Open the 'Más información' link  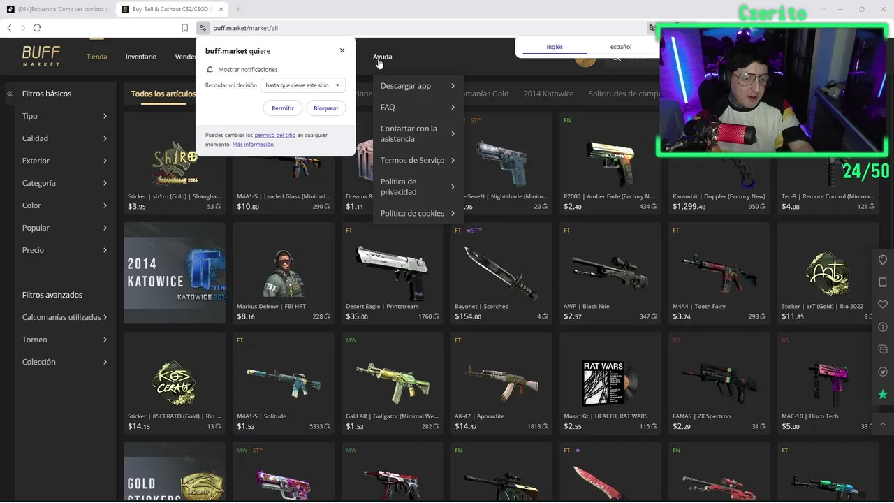tap(253, 145)
